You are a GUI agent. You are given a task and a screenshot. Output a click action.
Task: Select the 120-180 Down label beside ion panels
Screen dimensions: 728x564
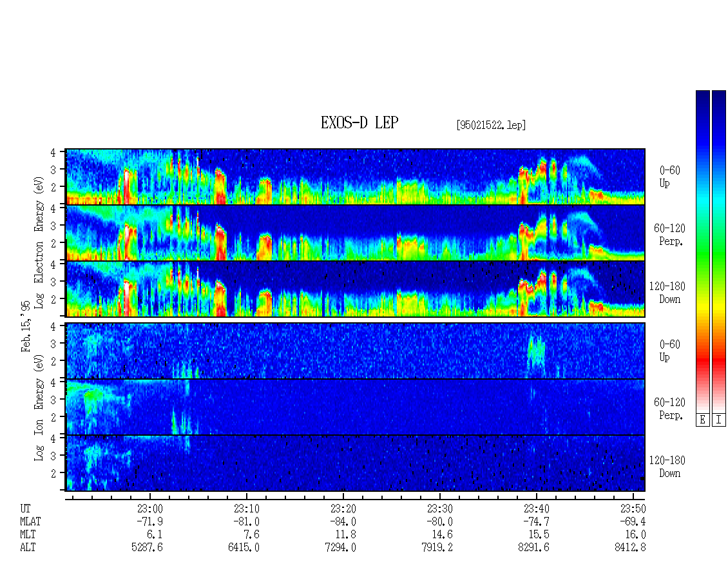667,467
